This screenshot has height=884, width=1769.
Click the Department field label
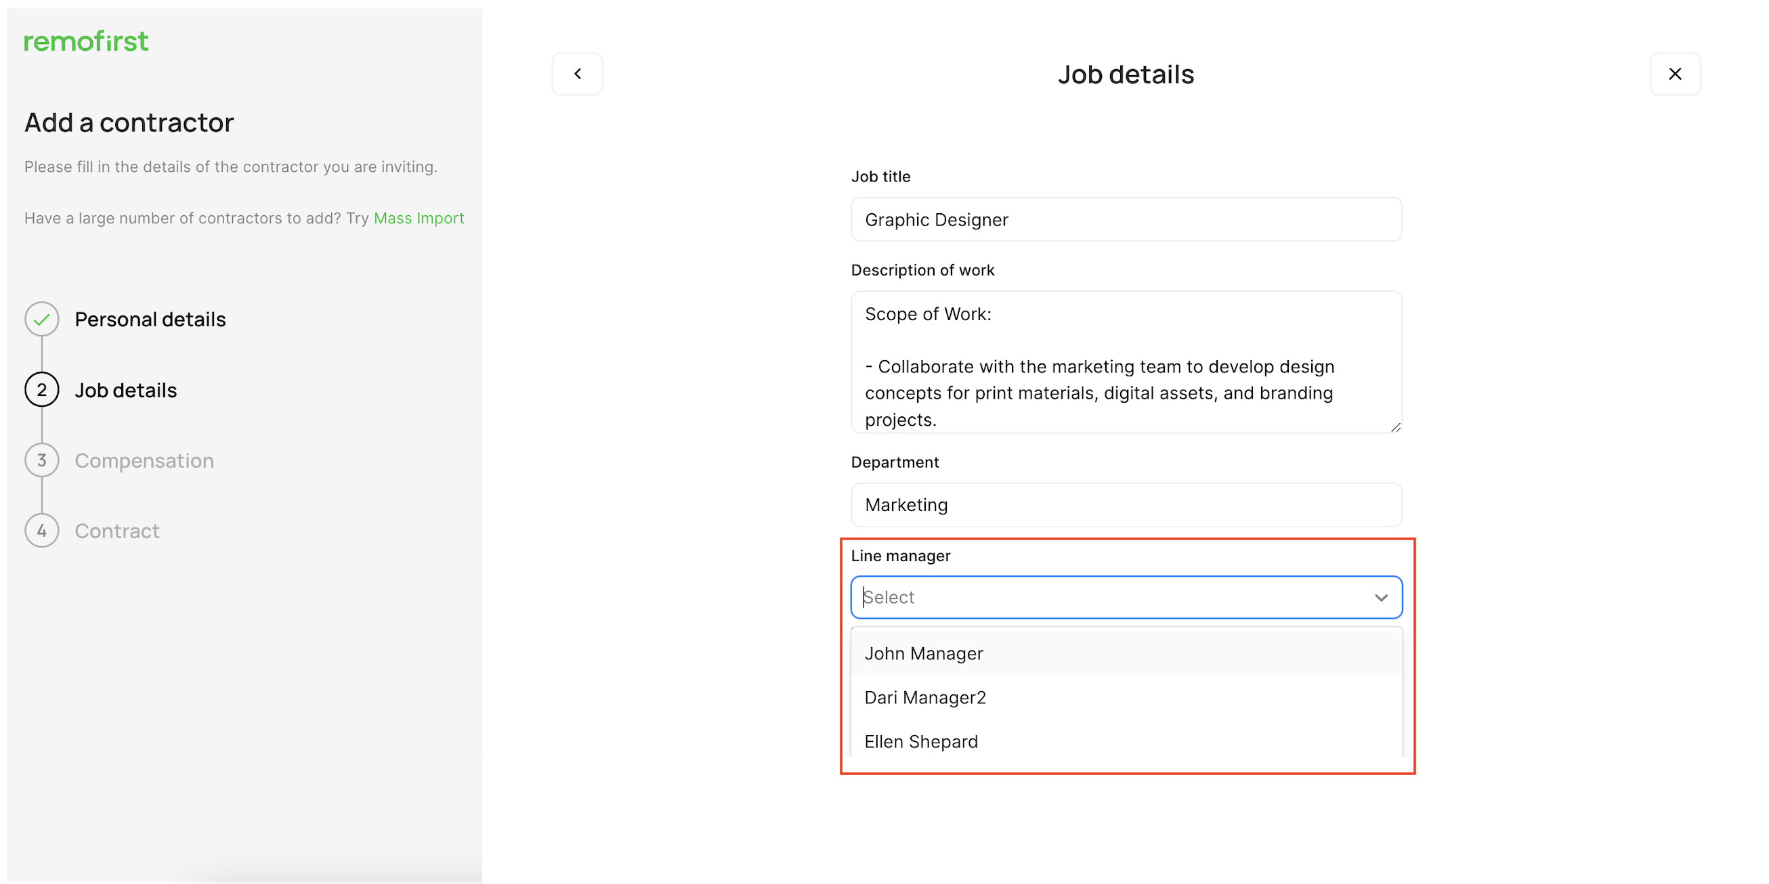tap(895, 462)
